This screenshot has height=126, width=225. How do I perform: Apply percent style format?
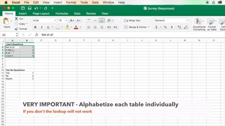165,27
